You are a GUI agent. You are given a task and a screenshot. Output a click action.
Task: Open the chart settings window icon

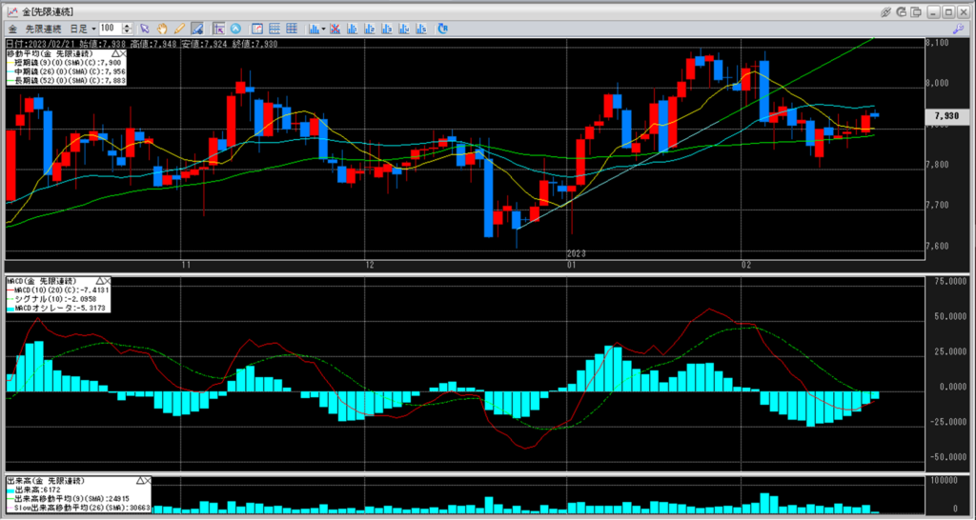click(257, 29)
